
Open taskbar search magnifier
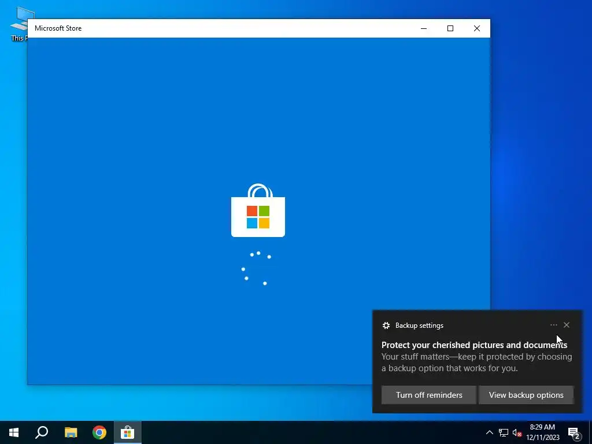(42, 432)
